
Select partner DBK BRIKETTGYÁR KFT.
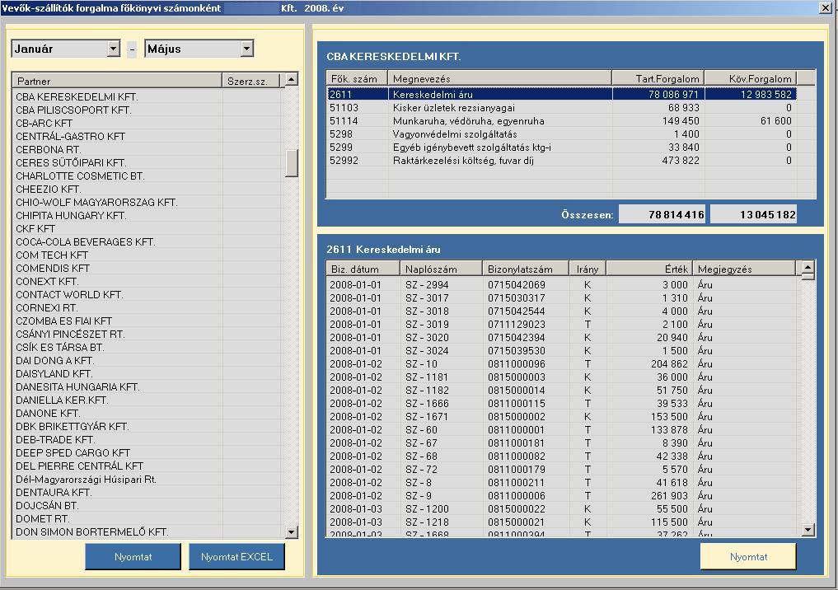click(x=147, y=427)
